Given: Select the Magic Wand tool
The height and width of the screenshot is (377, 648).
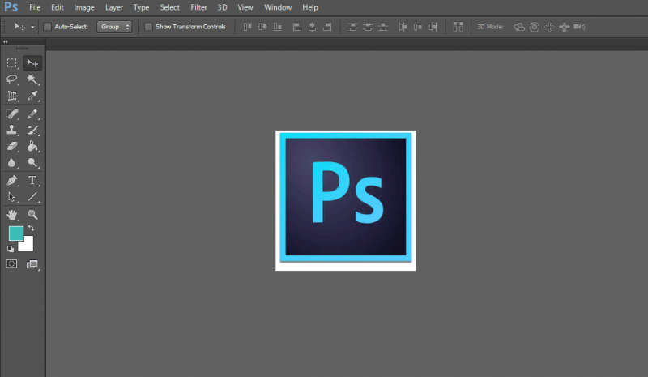Looking at the screenshot, I should pos(32,79).
